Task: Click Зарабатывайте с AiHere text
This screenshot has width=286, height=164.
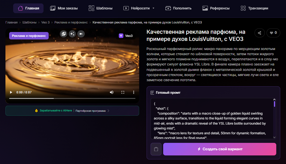Action: [56, 111]
